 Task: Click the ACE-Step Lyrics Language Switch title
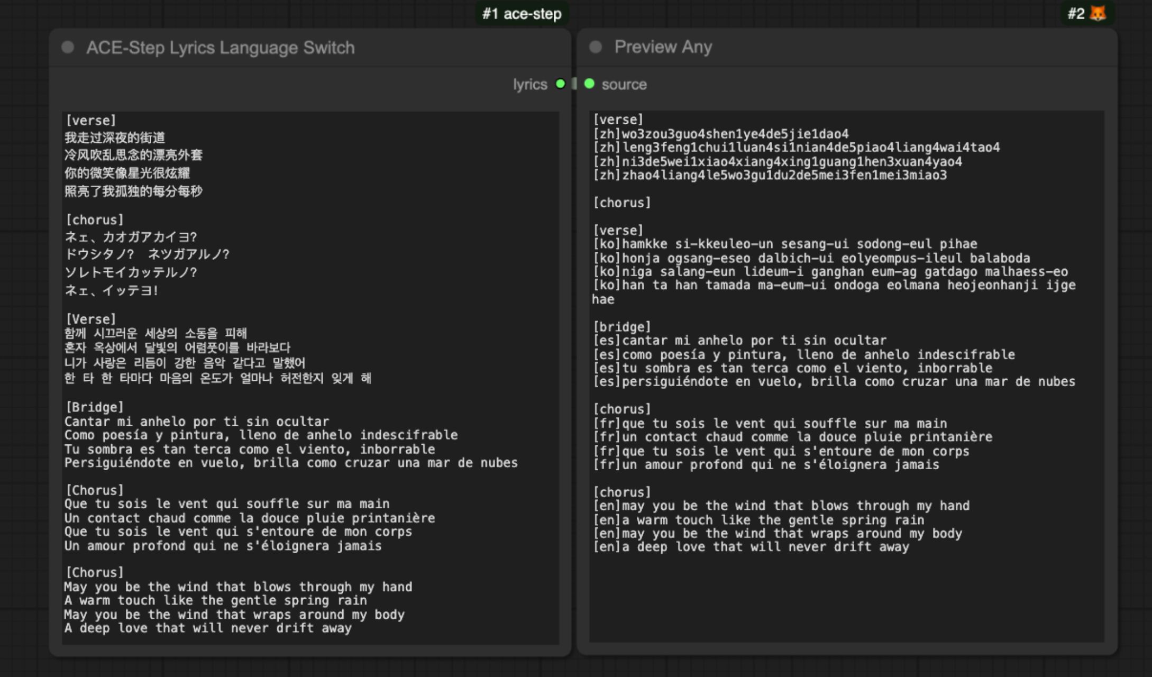click(221, 48)
